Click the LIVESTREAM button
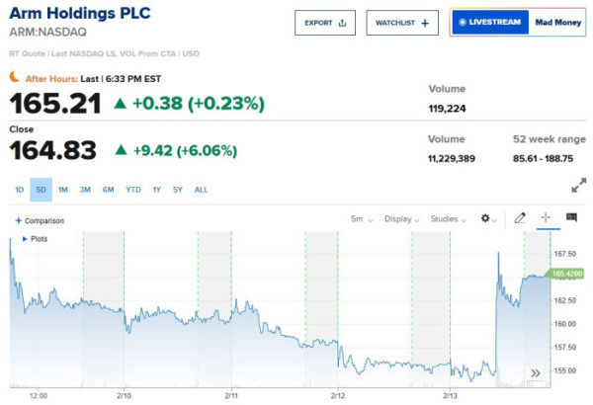 (489, 23)
